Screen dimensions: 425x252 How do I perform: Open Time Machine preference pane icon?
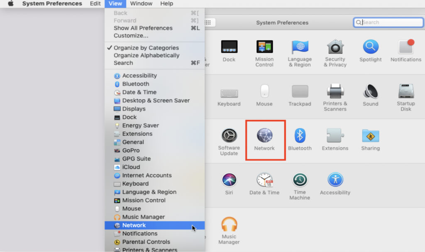pyautogui.click(x=300, y=180)
